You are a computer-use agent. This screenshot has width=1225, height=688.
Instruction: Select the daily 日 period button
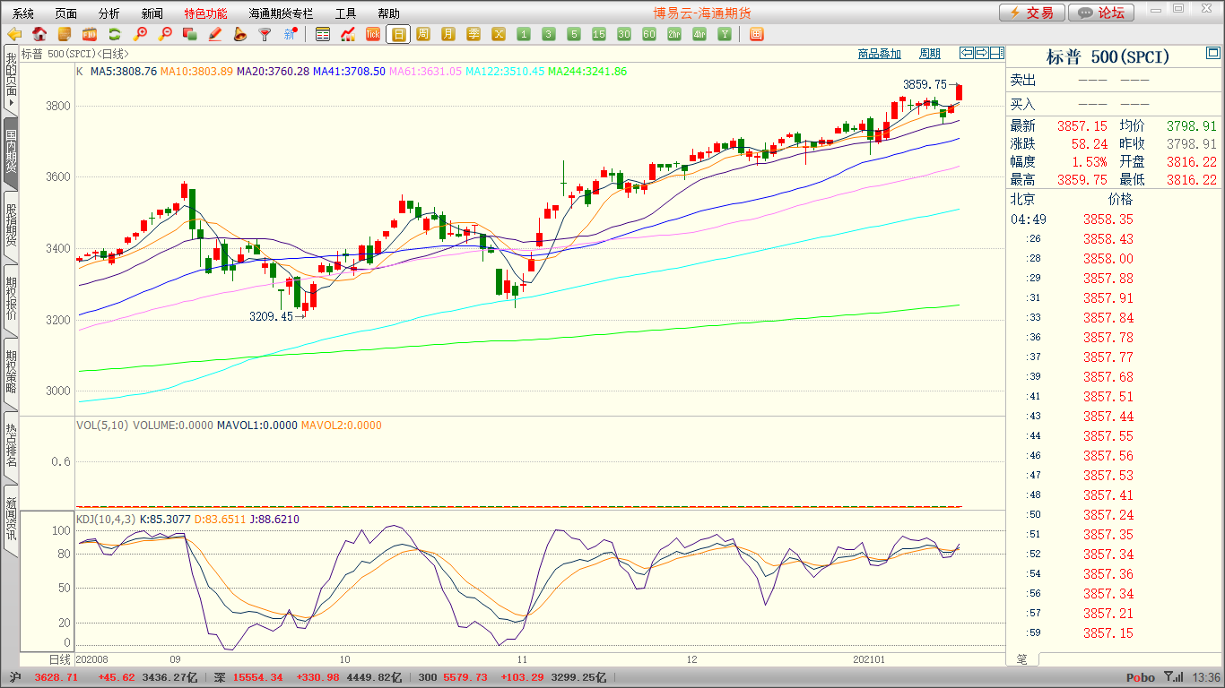[398, 35]
